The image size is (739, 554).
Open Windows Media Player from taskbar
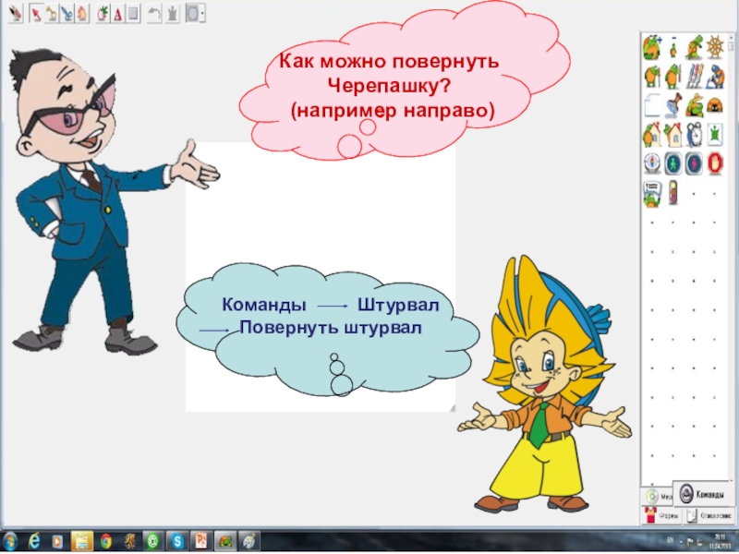[57, 542]
